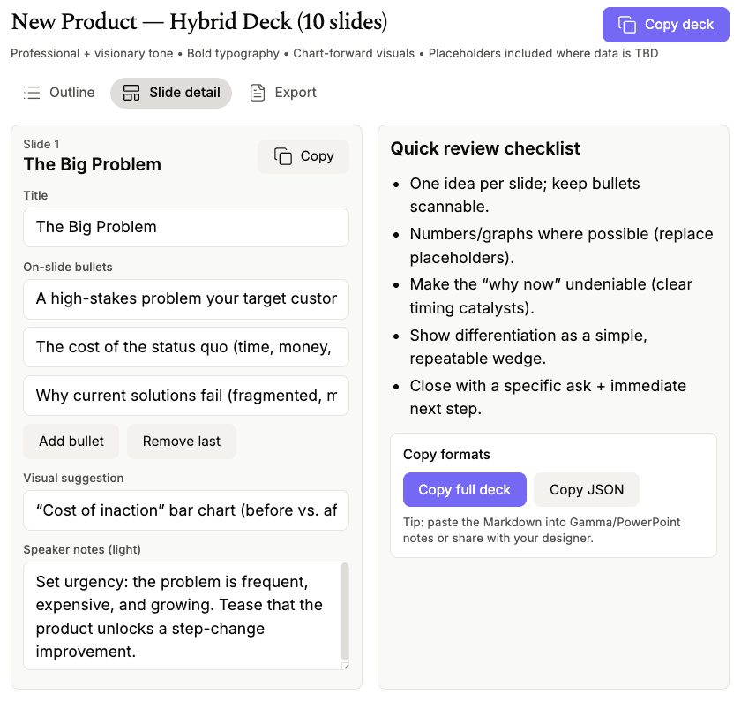741x702 pixels.
Task: Click the layout icon on Slide detail tab
Action: coord(131,93)
